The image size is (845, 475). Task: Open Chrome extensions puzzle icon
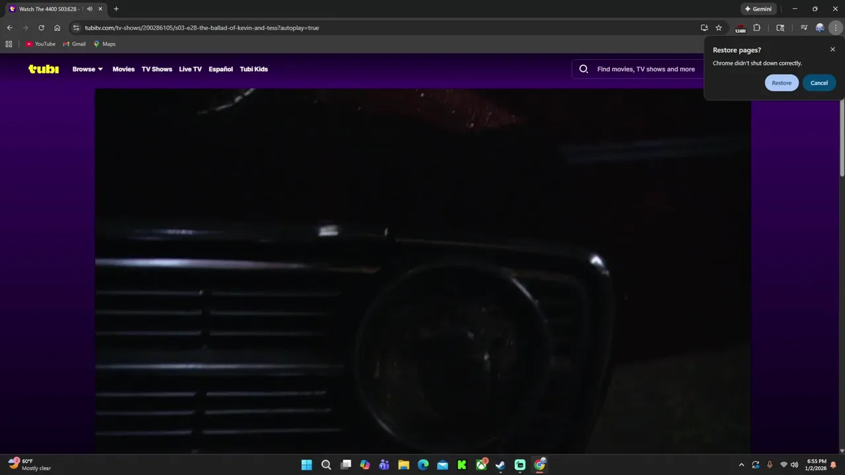[x=757, y=28]
